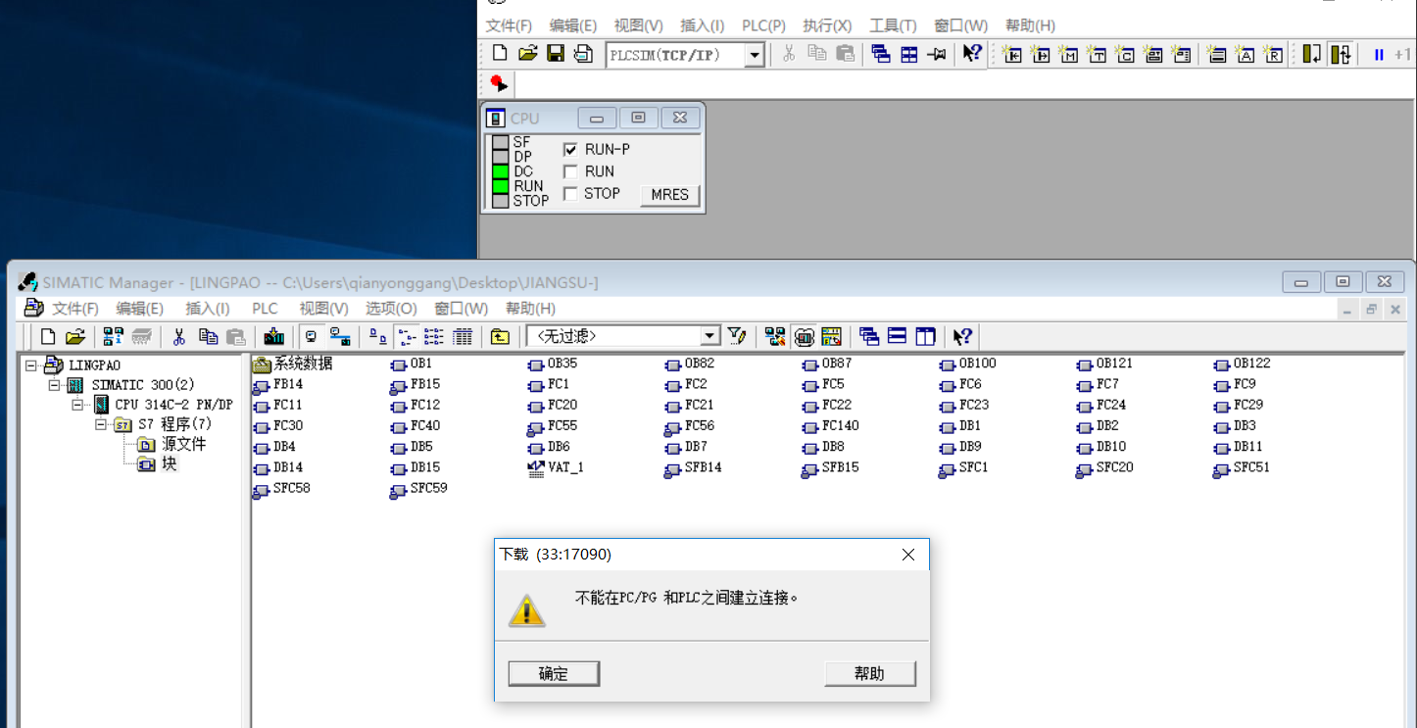1417x728 pixels.
Task: Open the <无过滤> filter dropdown
Action: tap(710, 337)
